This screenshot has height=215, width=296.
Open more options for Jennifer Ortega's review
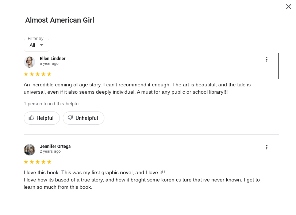[x=267, y=147]
